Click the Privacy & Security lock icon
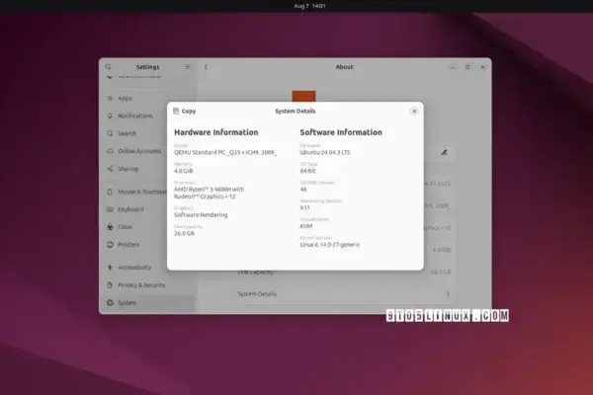 (110, 285)
